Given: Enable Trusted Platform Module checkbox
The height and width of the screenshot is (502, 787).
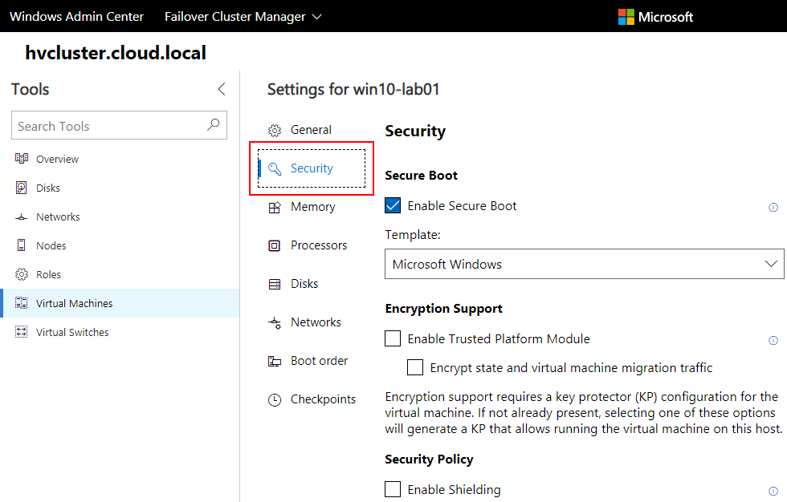Looking at the screenshot, I should click(x=393, y=339).
